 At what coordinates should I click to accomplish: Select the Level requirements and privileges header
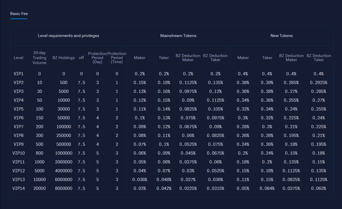69,36
